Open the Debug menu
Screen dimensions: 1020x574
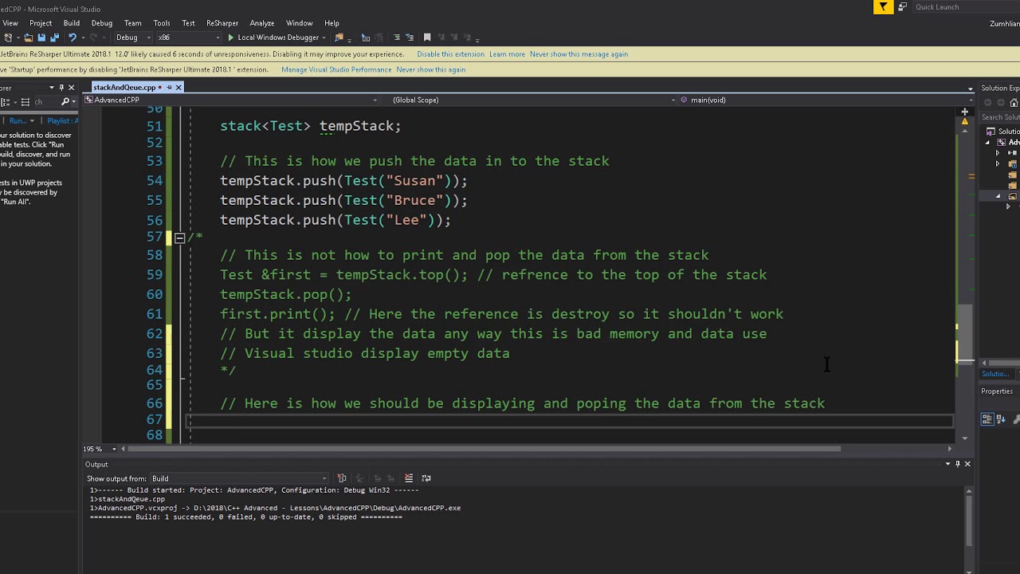(x=102, y=23)
